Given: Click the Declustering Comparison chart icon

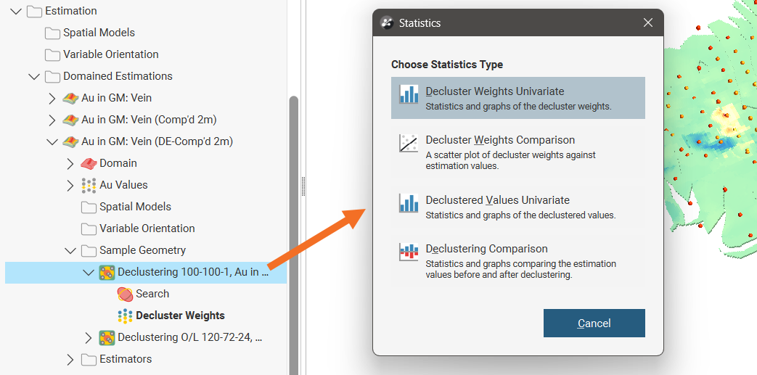Looking at the screenshot, I should pos(409,252).
